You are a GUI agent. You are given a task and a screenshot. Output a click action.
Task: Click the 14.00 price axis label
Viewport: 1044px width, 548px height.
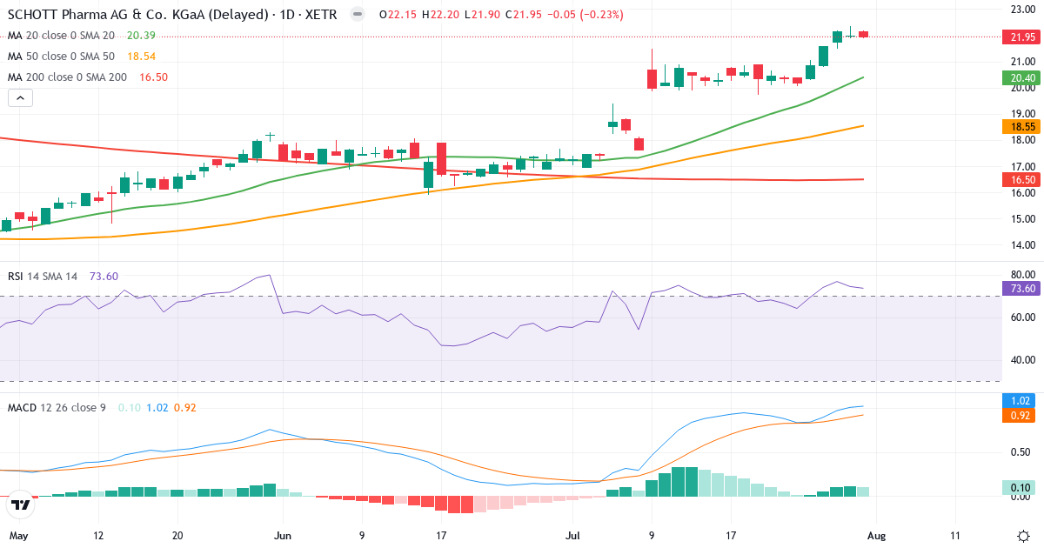coord(1021,245)
